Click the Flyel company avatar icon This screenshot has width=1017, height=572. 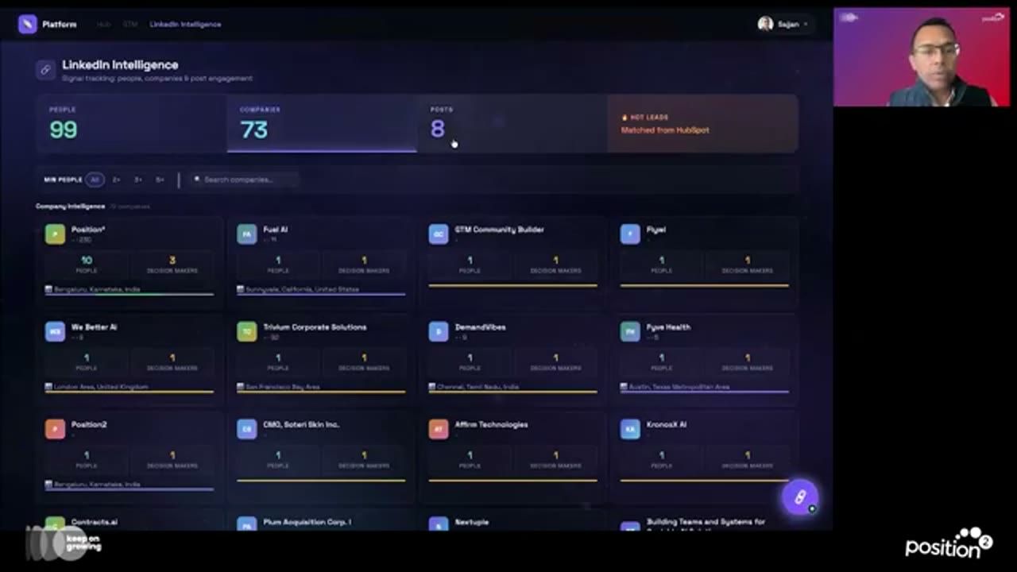[630, 234]
